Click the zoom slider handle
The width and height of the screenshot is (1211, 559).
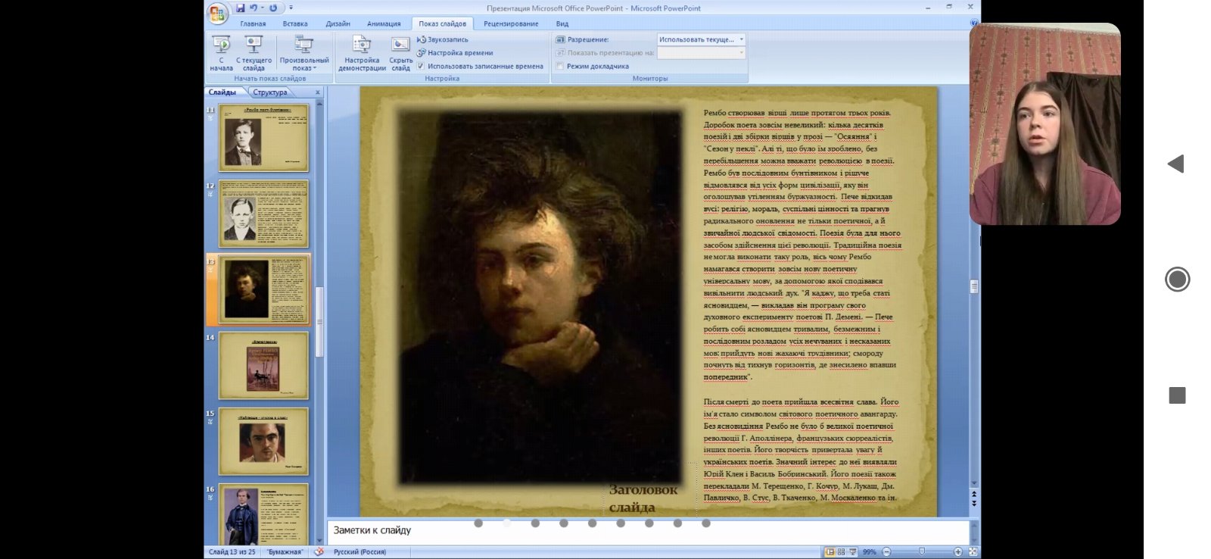pyautogui.click(x=921, y=551)
